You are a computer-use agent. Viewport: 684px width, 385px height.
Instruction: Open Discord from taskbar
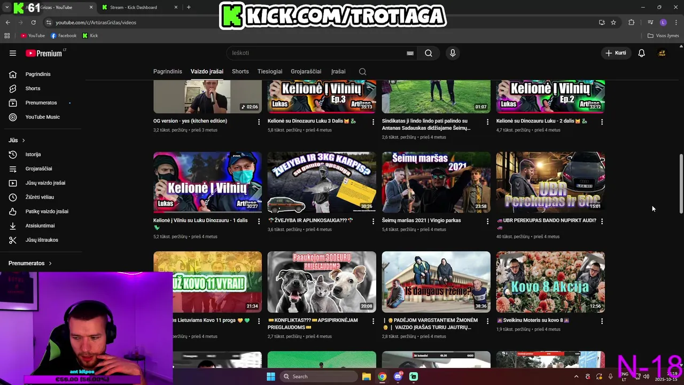coord(398,376)
